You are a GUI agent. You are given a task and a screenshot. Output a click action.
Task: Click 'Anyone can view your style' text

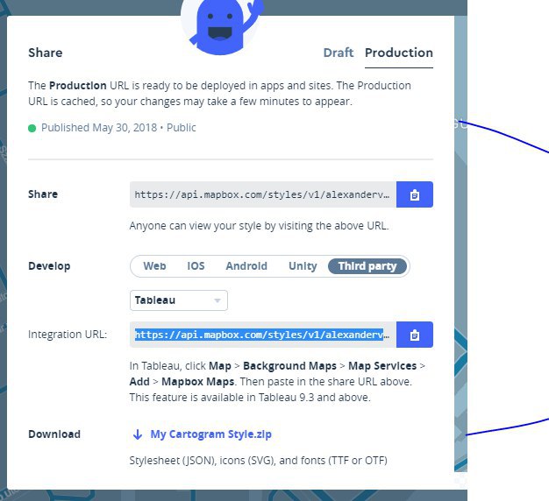point(259,226)
